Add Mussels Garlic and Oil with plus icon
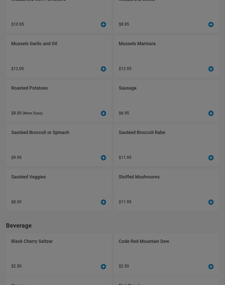This screenshot has height=285, width=225. (103, 69)
